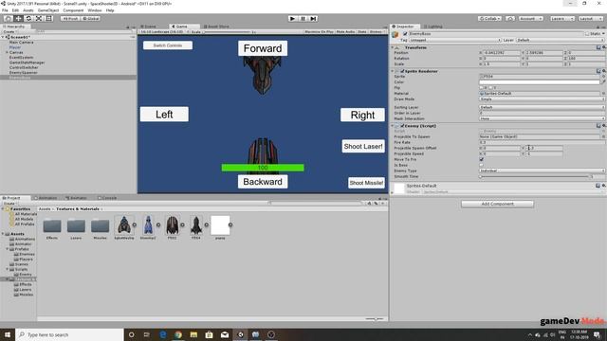This screenshot has height=341, width=607.
Task: Open the Assets menu in the menu bar
Action: pyautogui.click(x=28, y=10)
